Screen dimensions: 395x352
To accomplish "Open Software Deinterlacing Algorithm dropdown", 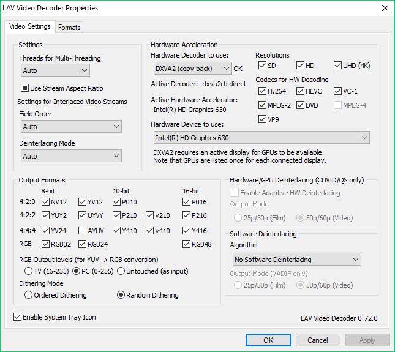I will click(x=297, y=260).
